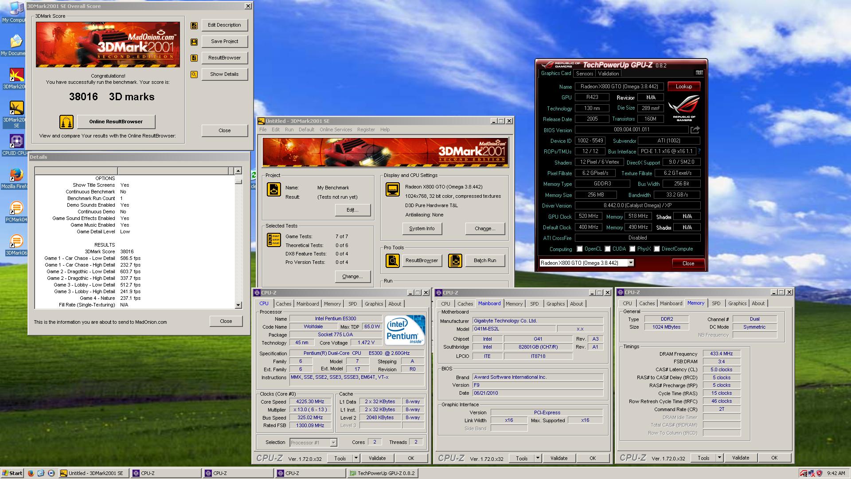Enable the PhysX checkbox in GPU-Z
Image resolution: width=851 pixels, height=479 pixels.
632,249
